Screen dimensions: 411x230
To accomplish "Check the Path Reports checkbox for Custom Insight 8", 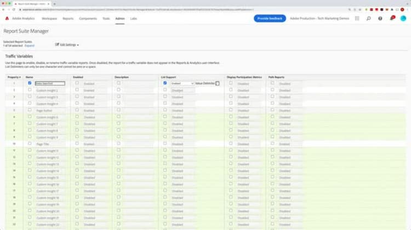I will point(272,130).
